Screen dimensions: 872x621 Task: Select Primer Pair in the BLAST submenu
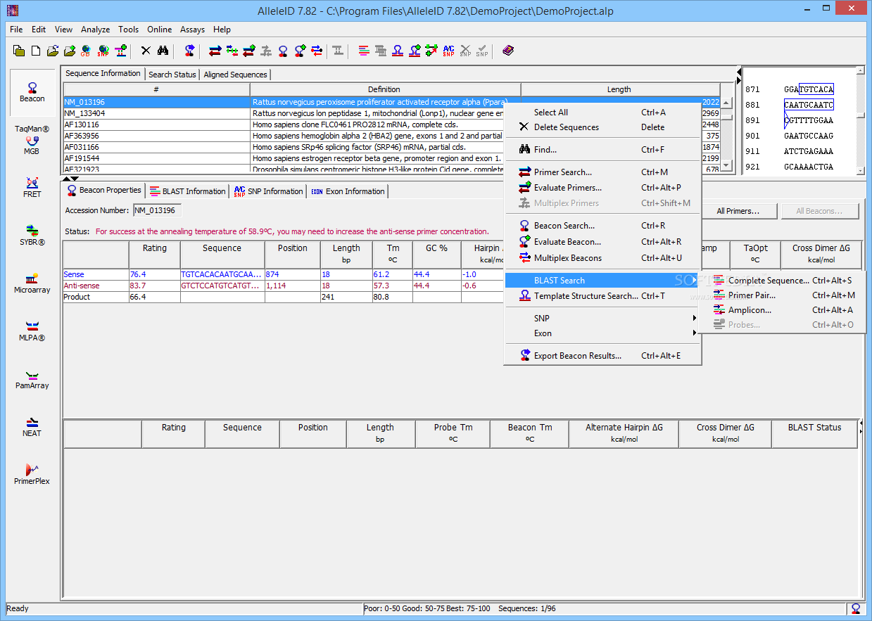click(x=782, y=295)
